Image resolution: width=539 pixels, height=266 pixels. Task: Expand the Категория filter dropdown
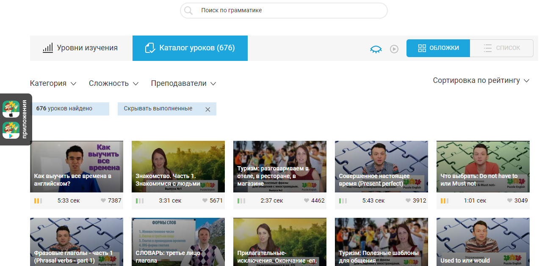point(53,83)
